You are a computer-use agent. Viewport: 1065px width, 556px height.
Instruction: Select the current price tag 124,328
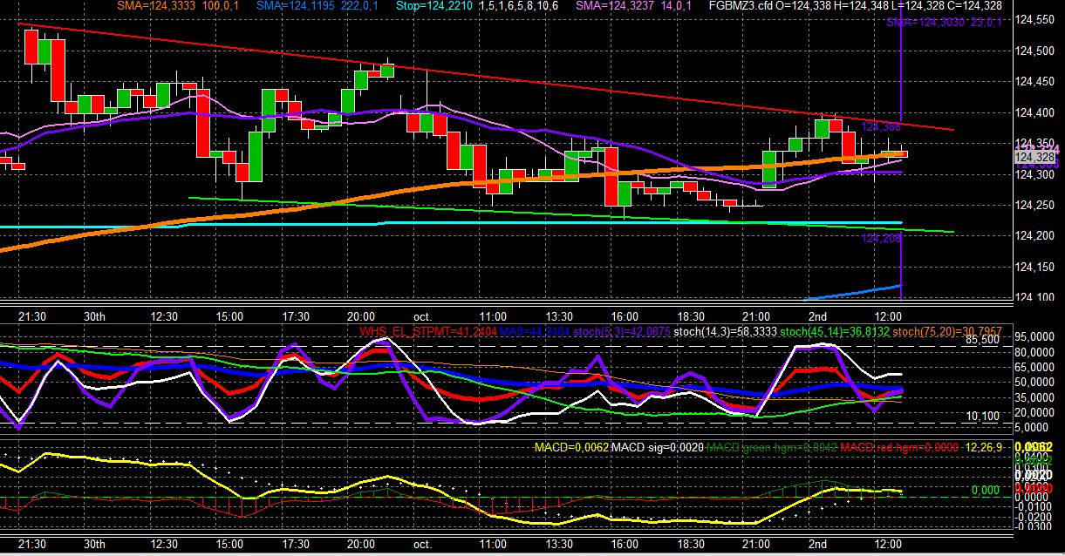1033,157
